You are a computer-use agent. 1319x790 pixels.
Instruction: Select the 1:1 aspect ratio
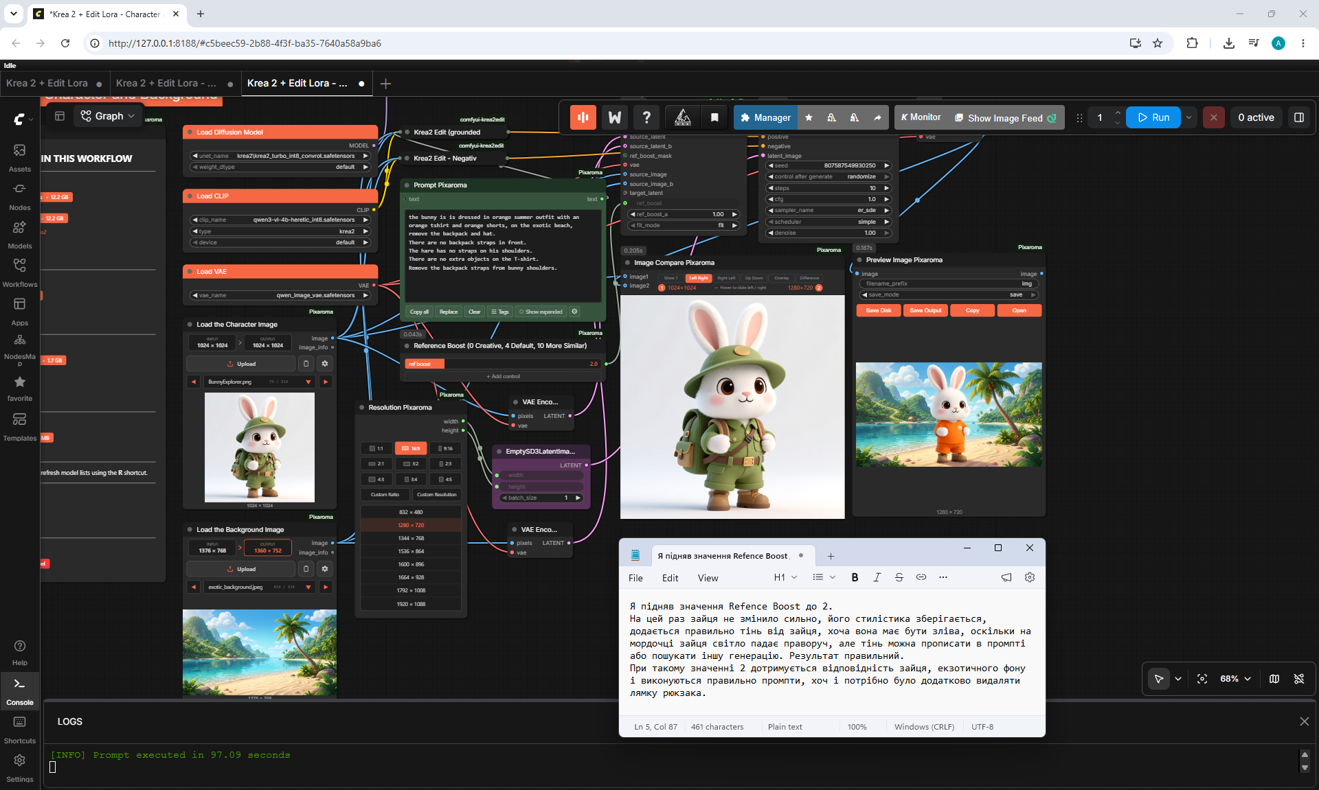coord(376,448)
